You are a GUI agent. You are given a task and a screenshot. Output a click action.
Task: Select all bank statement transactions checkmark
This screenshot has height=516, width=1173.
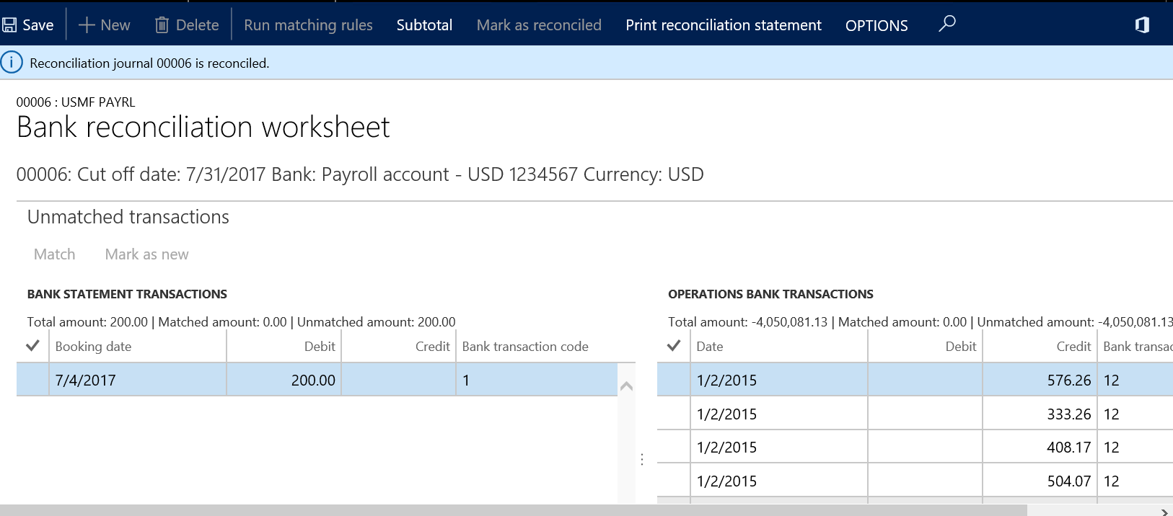click(32, 346)
